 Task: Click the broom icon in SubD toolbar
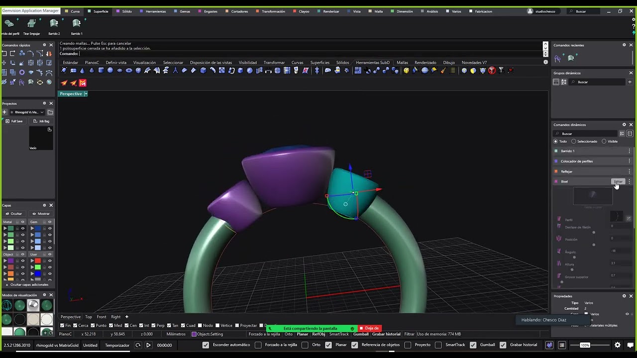pyautogui.click(x=443, y=71)
